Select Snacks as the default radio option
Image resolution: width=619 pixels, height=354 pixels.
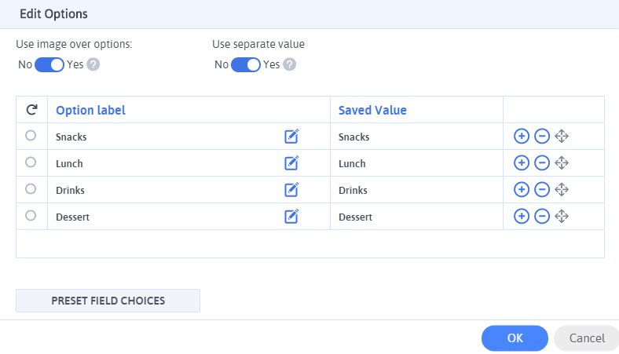(x=31, y=135)
